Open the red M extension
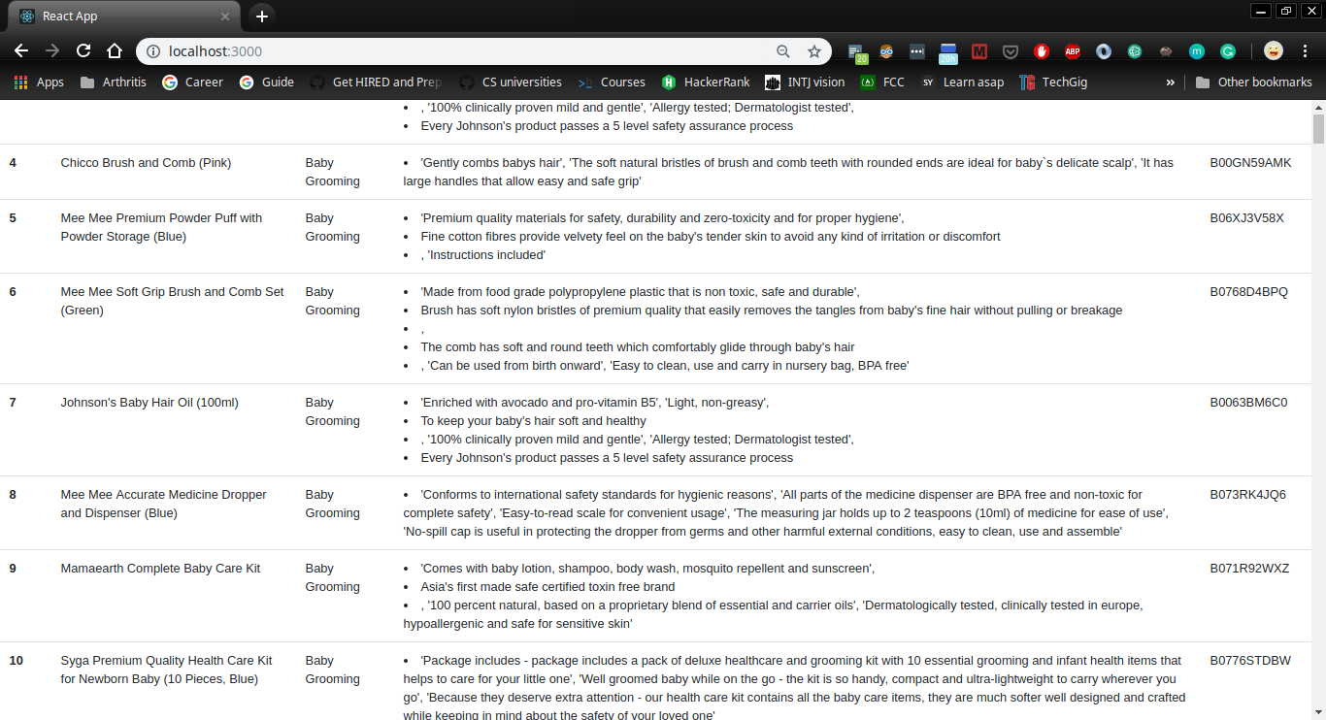This screenshot has width=1326, height=720. click(x=979, y=51)
